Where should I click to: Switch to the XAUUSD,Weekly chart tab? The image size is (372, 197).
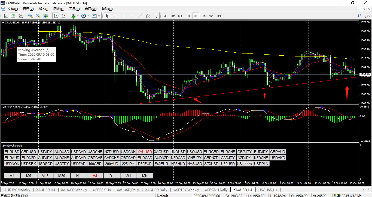[74, 190]
